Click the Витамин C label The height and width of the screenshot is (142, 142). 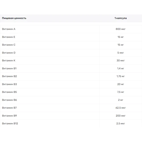click(x=9, y=45)
